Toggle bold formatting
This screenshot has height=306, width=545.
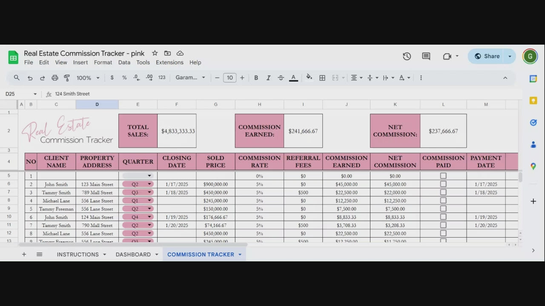(x=256, y=78)
